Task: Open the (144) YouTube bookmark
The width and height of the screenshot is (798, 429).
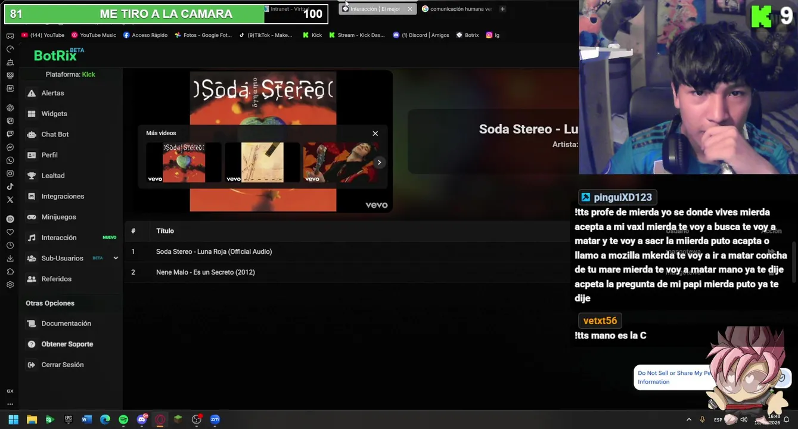Action: (43, 35)
